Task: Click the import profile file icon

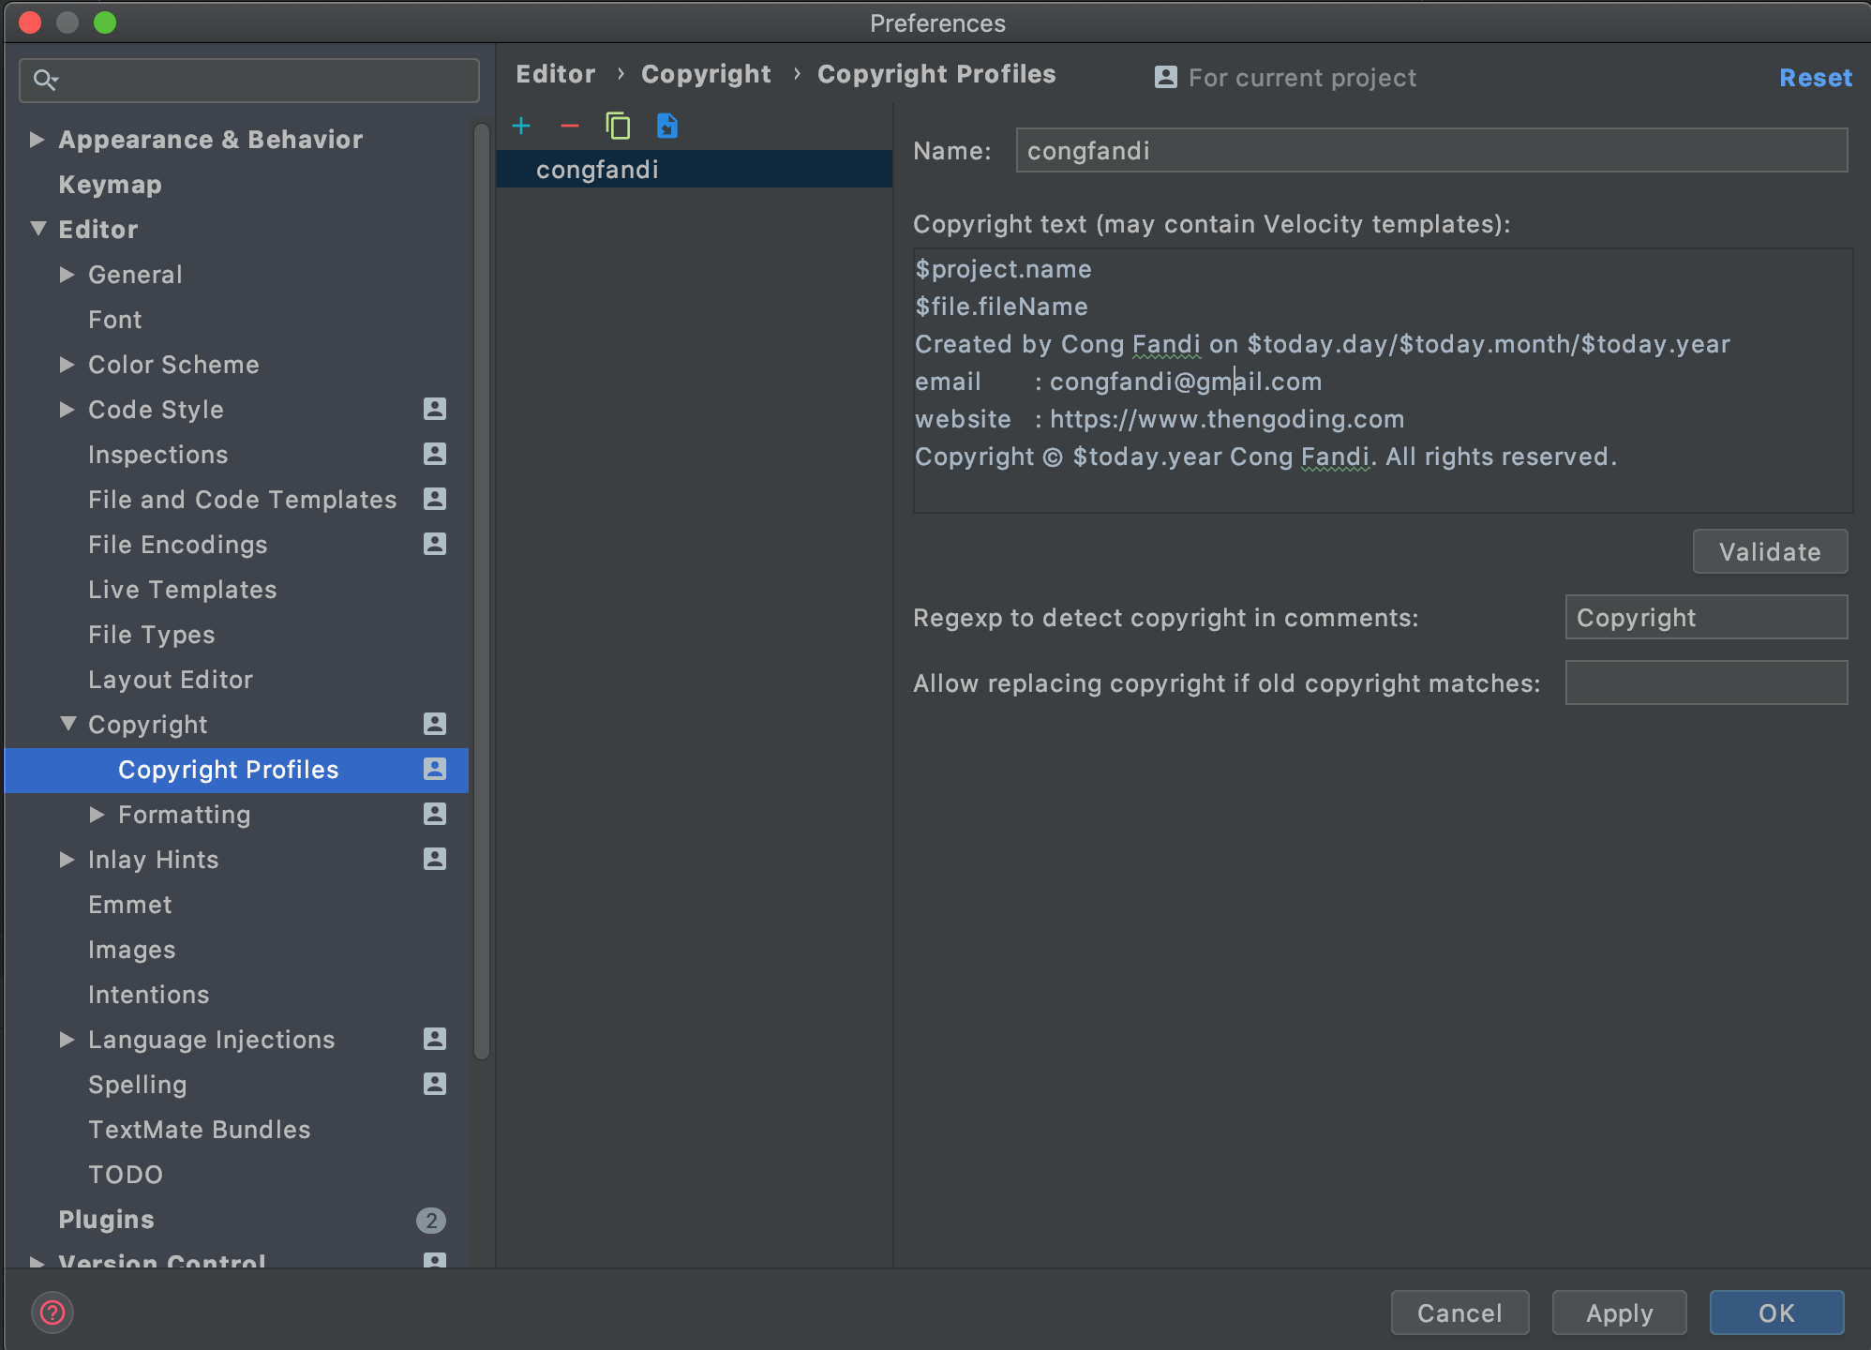Action: pyautogui.click(x=666, y=126)
